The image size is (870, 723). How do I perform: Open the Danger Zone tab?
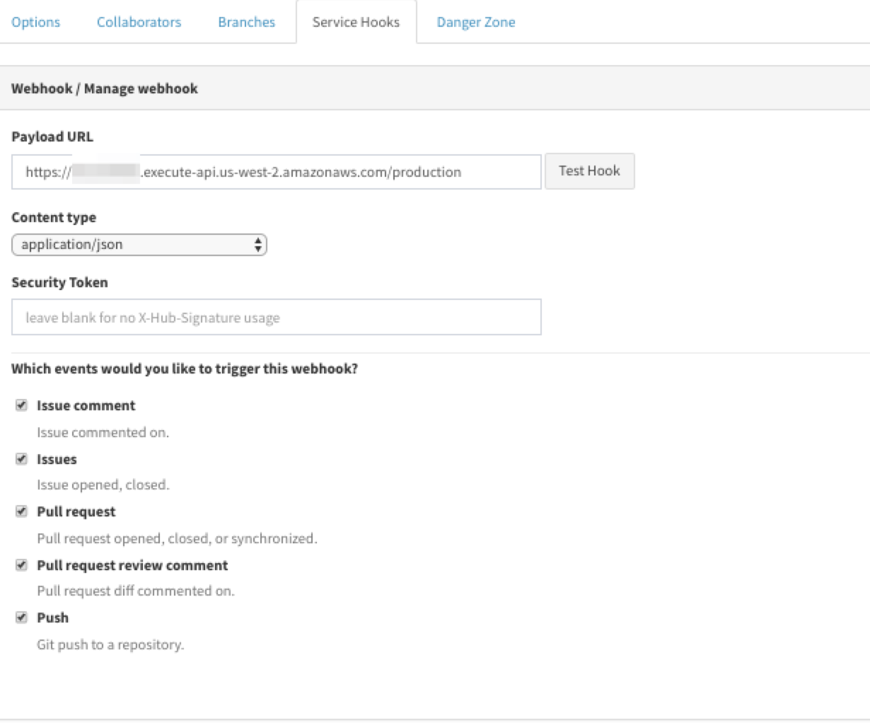pos(475,22)
